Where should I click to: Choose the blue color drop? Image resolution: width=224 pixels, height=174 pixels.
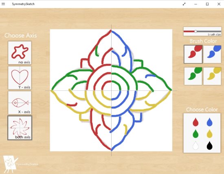tap(209, 122)
